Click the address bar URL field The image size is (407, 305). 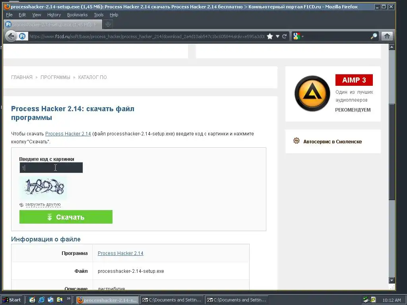pyautogui.click(x=147, y=36)
